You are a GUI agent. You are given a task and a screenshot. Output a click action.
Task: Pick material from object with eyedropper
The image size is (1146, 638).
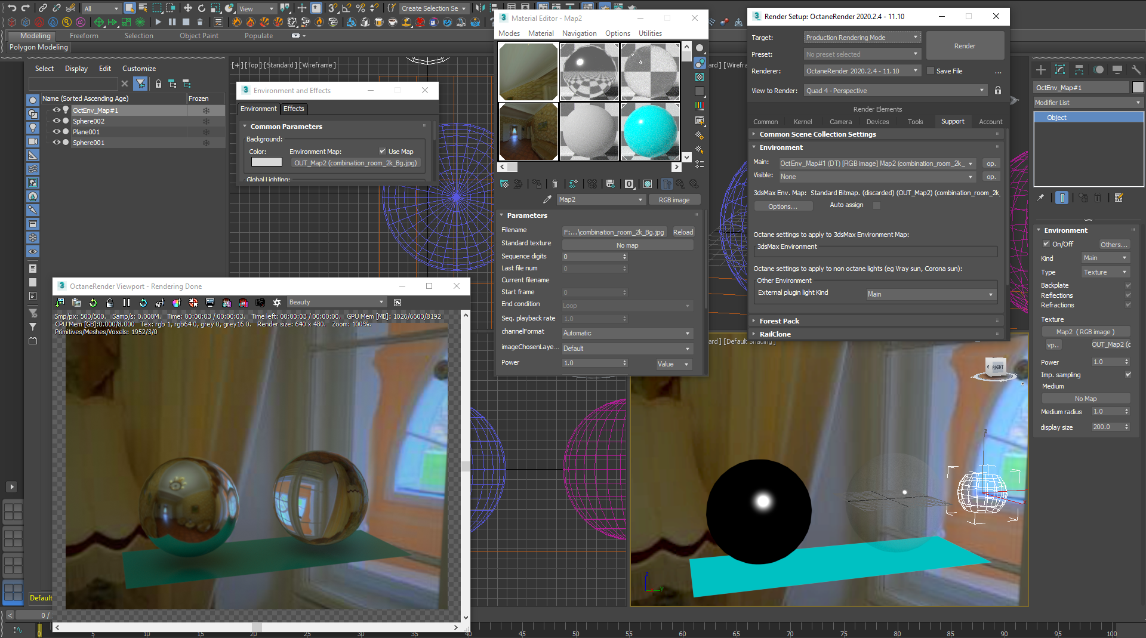point(547,199)
